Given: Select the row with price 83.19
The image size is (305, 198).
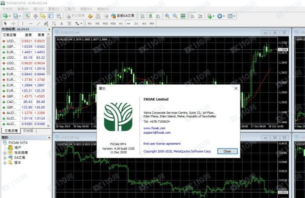Looking at the screenshot, I should coord(23,58).
